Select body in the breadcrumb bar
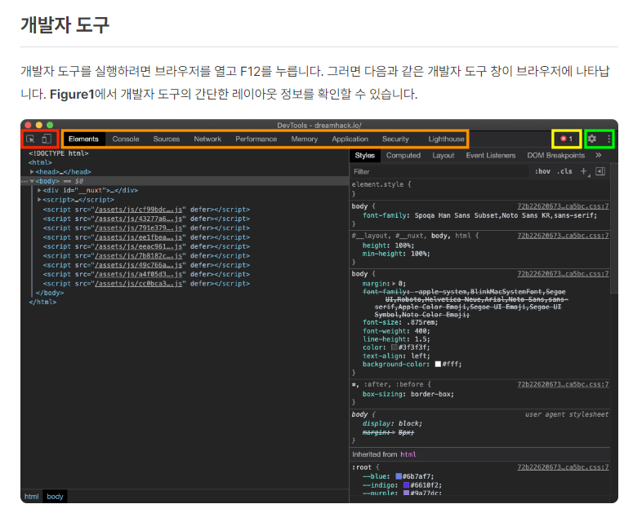Viewport: 633px width, 513px height. click(55, 497)
